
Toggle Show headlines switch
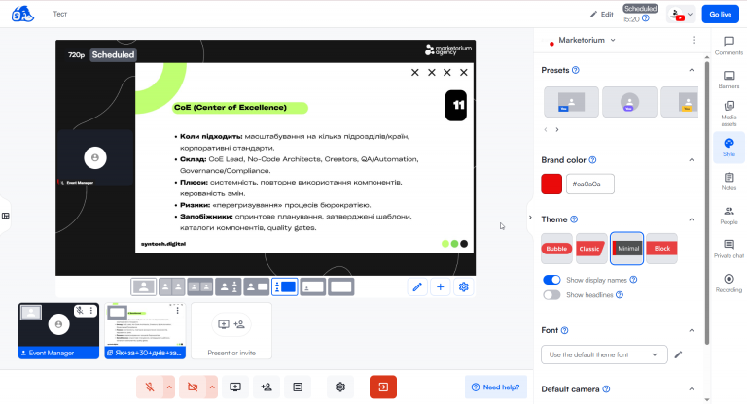(551, 295)
